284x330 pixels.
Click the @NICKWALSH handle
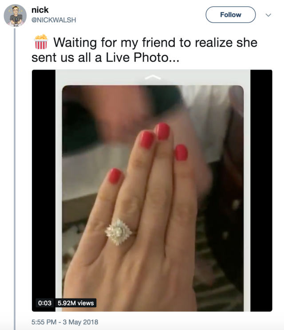click(54, 20)
